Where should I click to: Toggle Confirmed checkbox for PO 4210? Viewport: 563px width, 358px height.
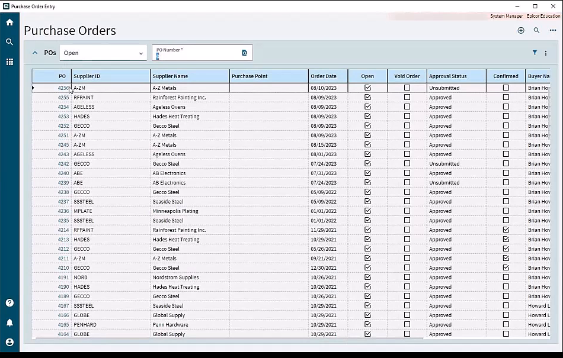click(x=506, y=267)
